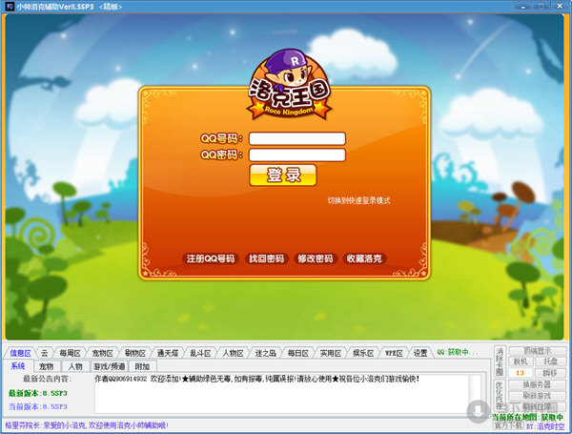Switch to the VIP区 tab

(394, 353)
